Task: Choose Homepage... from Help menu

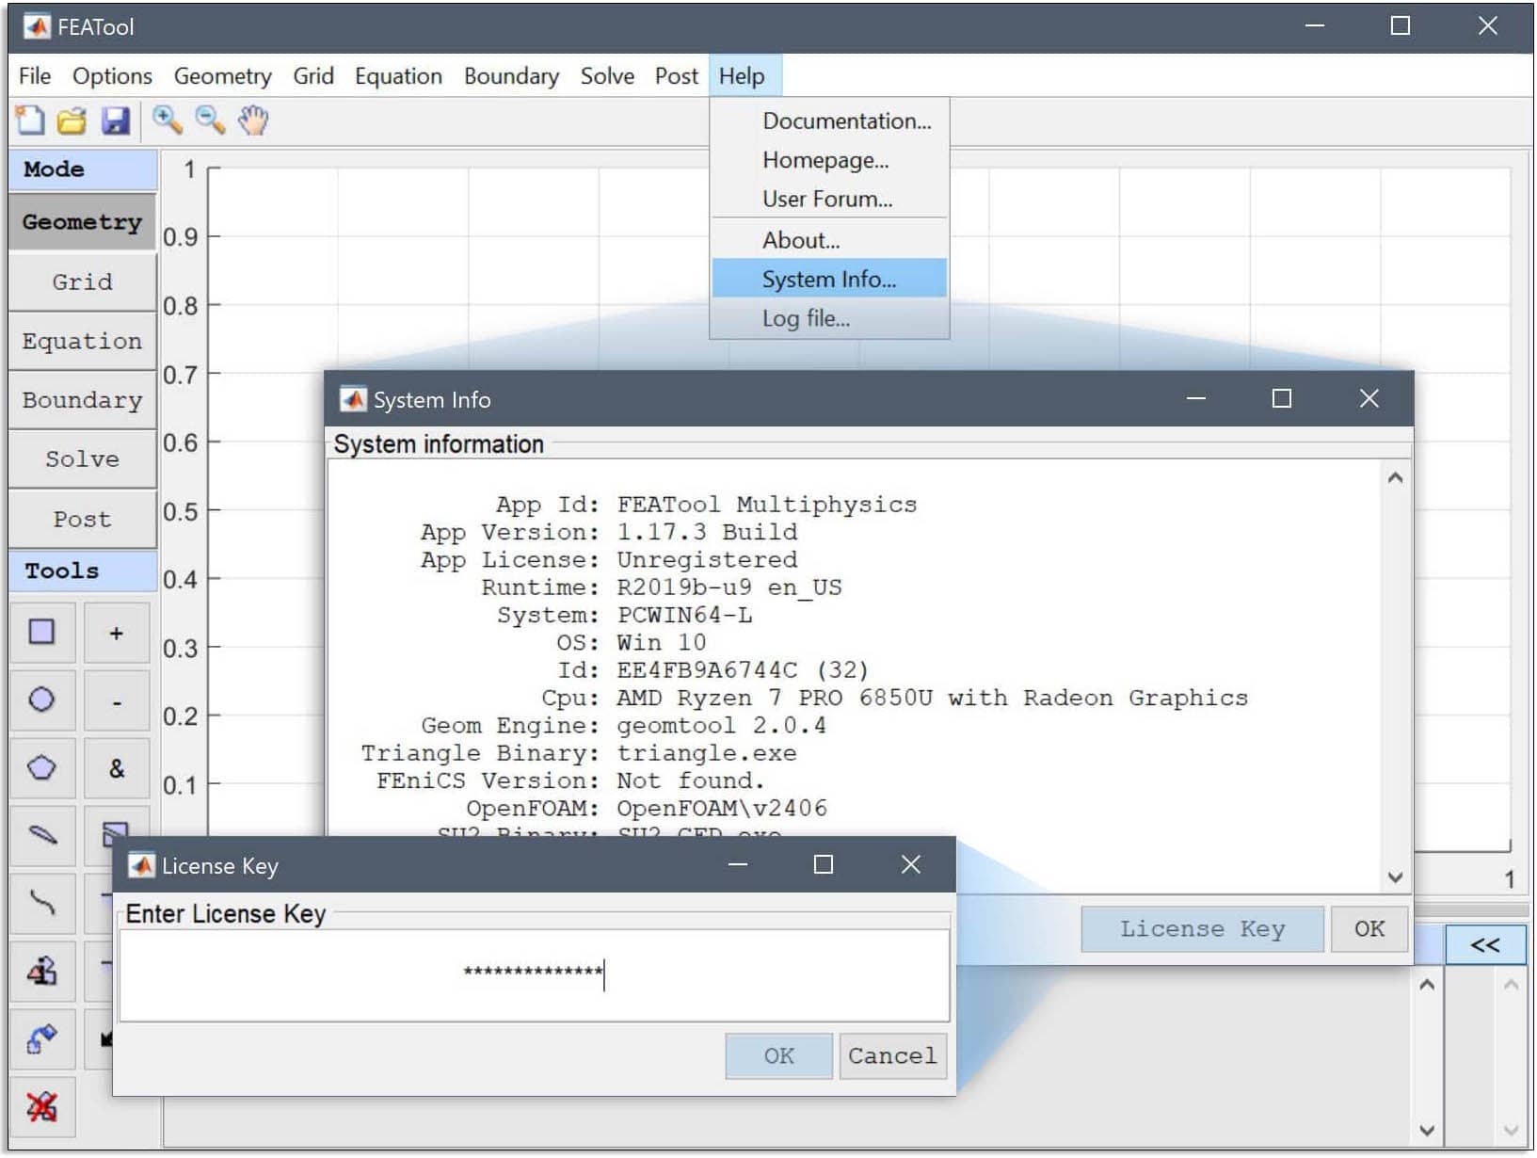Action: [x=829, y=160]
